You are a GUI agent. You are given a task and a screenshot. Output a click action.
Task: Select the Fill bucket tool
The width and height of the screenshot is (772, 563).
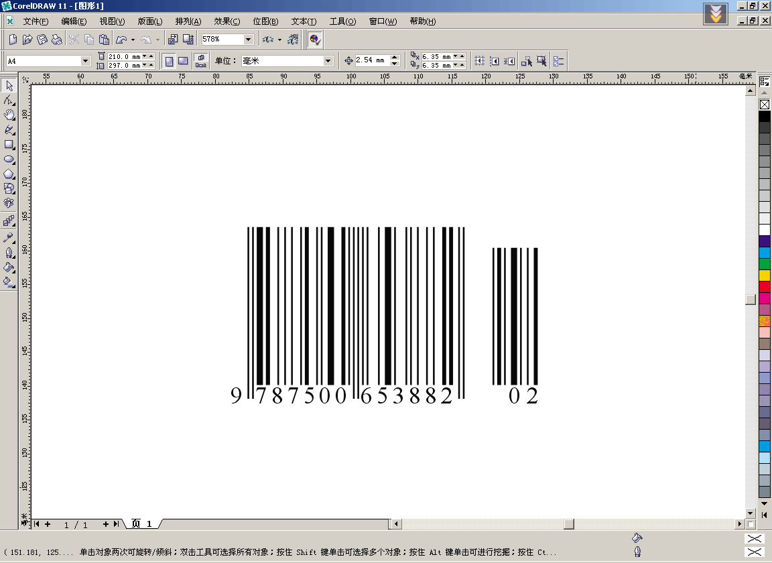(x=9, y=267)
